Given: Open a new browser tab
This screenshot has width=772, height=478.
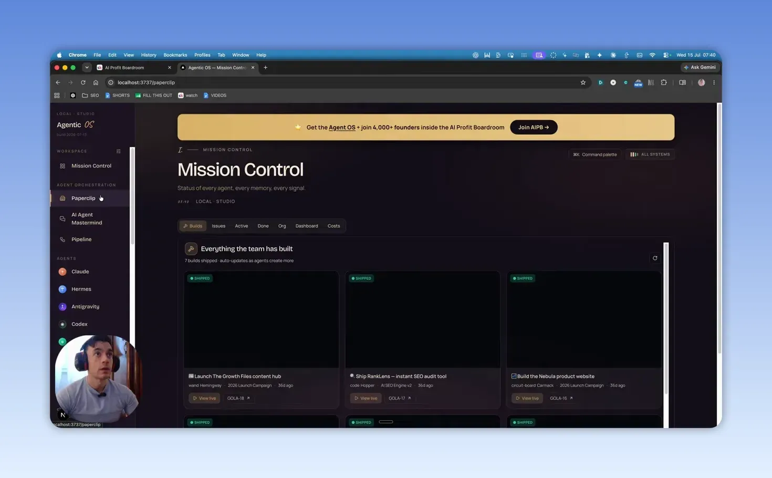Looking at the screenshot, I should tap(265, 67).
